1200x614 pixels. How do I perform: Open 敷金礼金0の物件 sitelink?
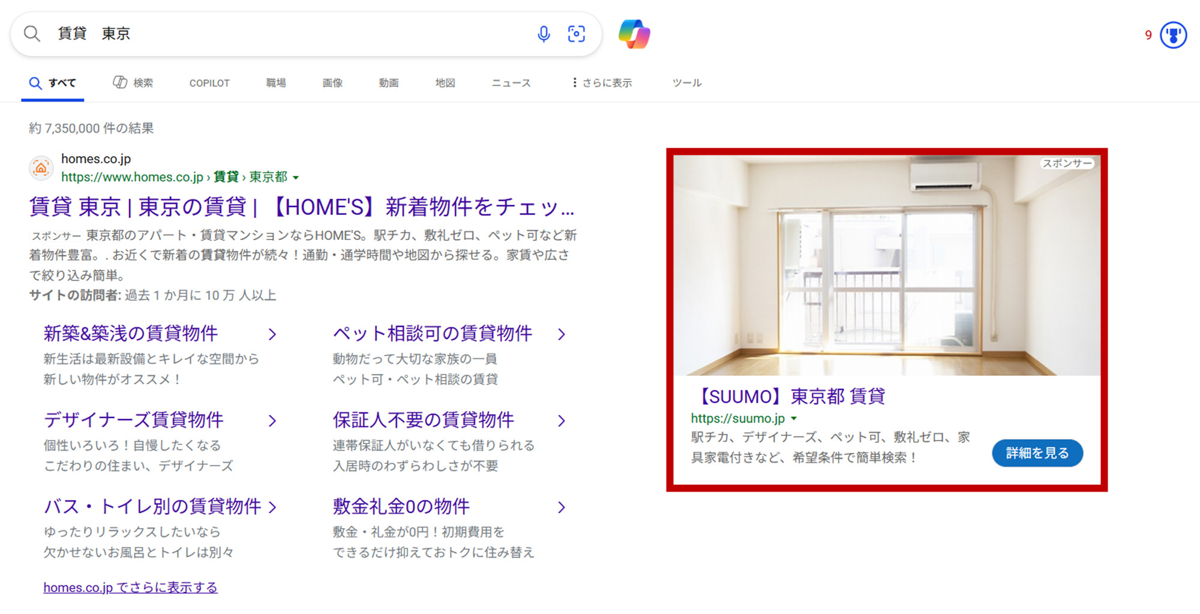click(x=401, y=507)
